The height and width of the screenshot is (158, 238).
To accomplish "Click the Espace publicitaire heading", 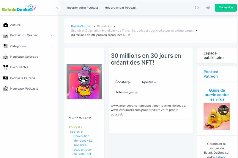I will [x=214, y=55].
